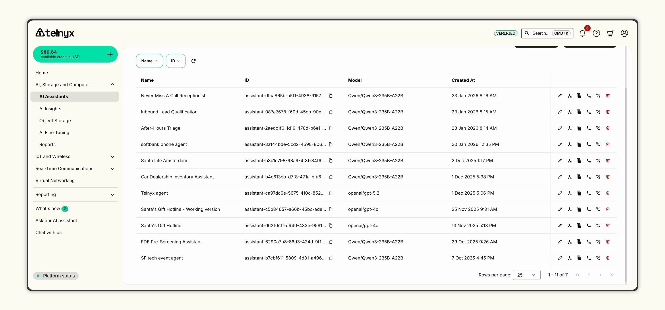The image size is (665, 310).
Task: Open the Name filter dropdown
Action: tap(149, 61)
